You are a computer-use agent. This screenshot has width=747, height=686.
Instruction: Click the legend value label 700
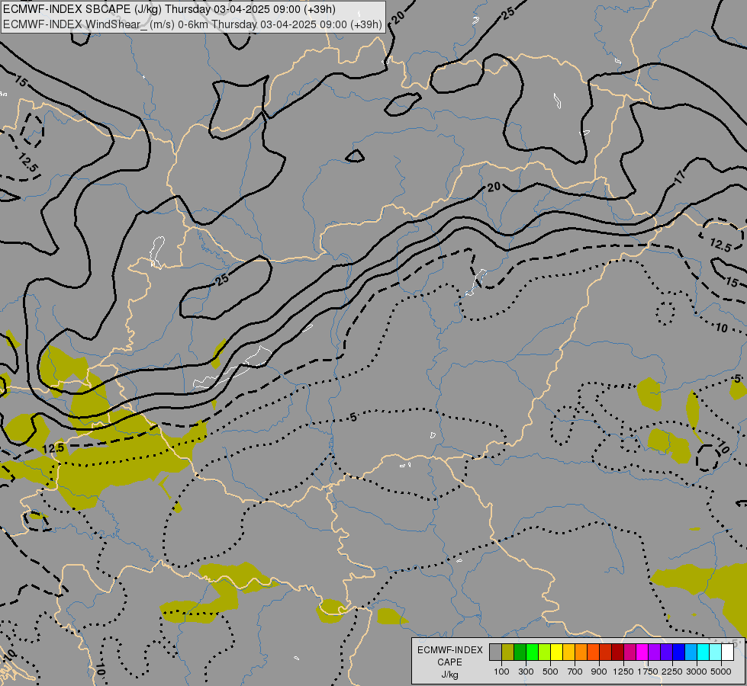(575, 672)
